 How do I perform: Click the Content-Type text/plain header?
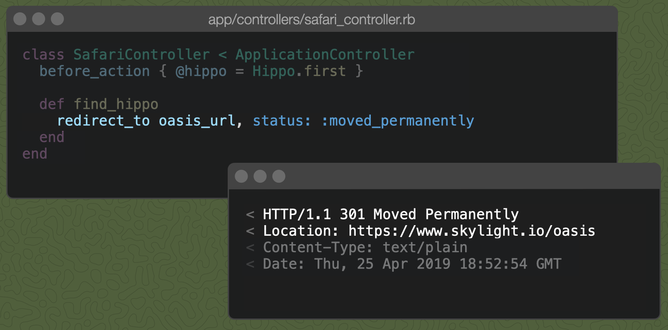[x=365, y=247]
